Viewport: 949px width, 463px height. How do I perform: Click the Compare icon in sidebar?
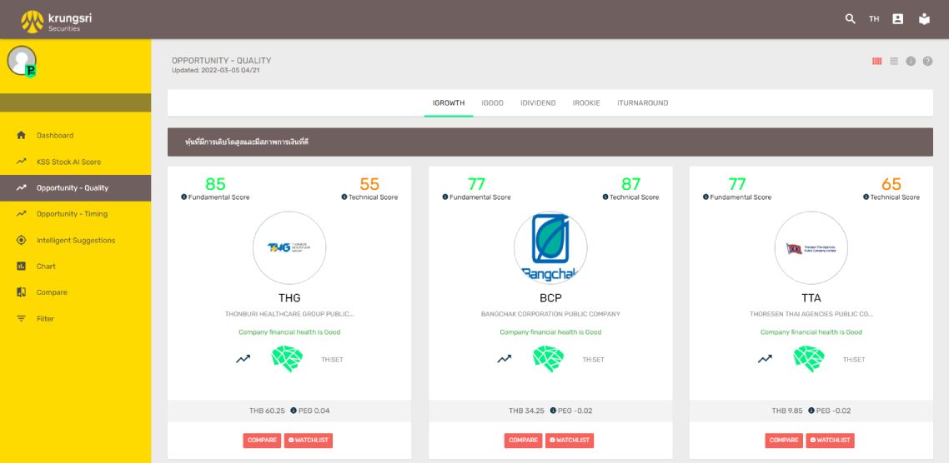(21, 292)
